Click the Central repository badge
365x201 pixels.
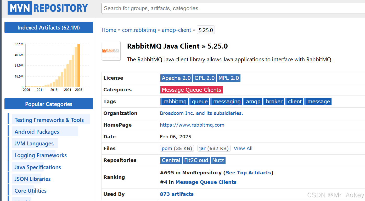171,160
